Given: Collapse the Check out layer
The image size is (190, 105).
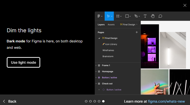Looking at the screenshot, I should point(96,84).
